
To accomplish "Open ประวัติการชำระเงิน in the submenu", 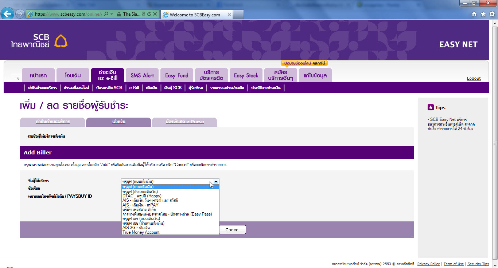I will click(x=266, y=88).
